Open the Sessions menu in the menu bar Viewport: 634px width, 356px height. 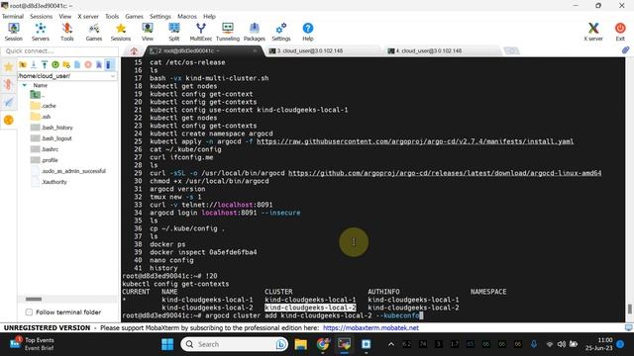tap(41, 16)
